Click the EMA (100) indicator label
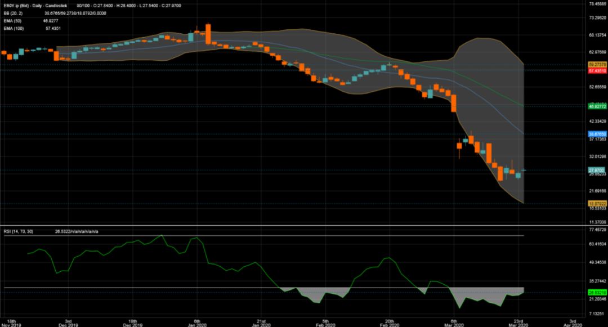This screenshot has height=327, width=608. point(13,28)
